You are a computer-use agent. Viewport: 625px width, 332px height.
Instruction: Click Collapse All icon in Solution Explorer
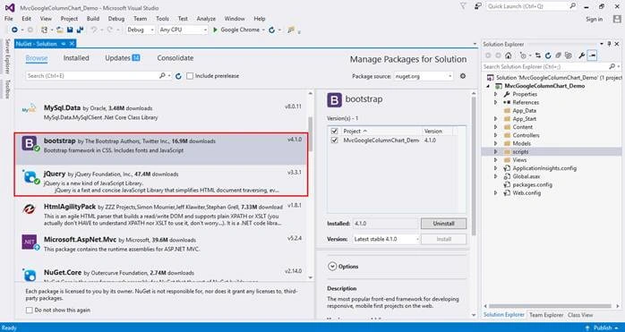coord(559,55)
